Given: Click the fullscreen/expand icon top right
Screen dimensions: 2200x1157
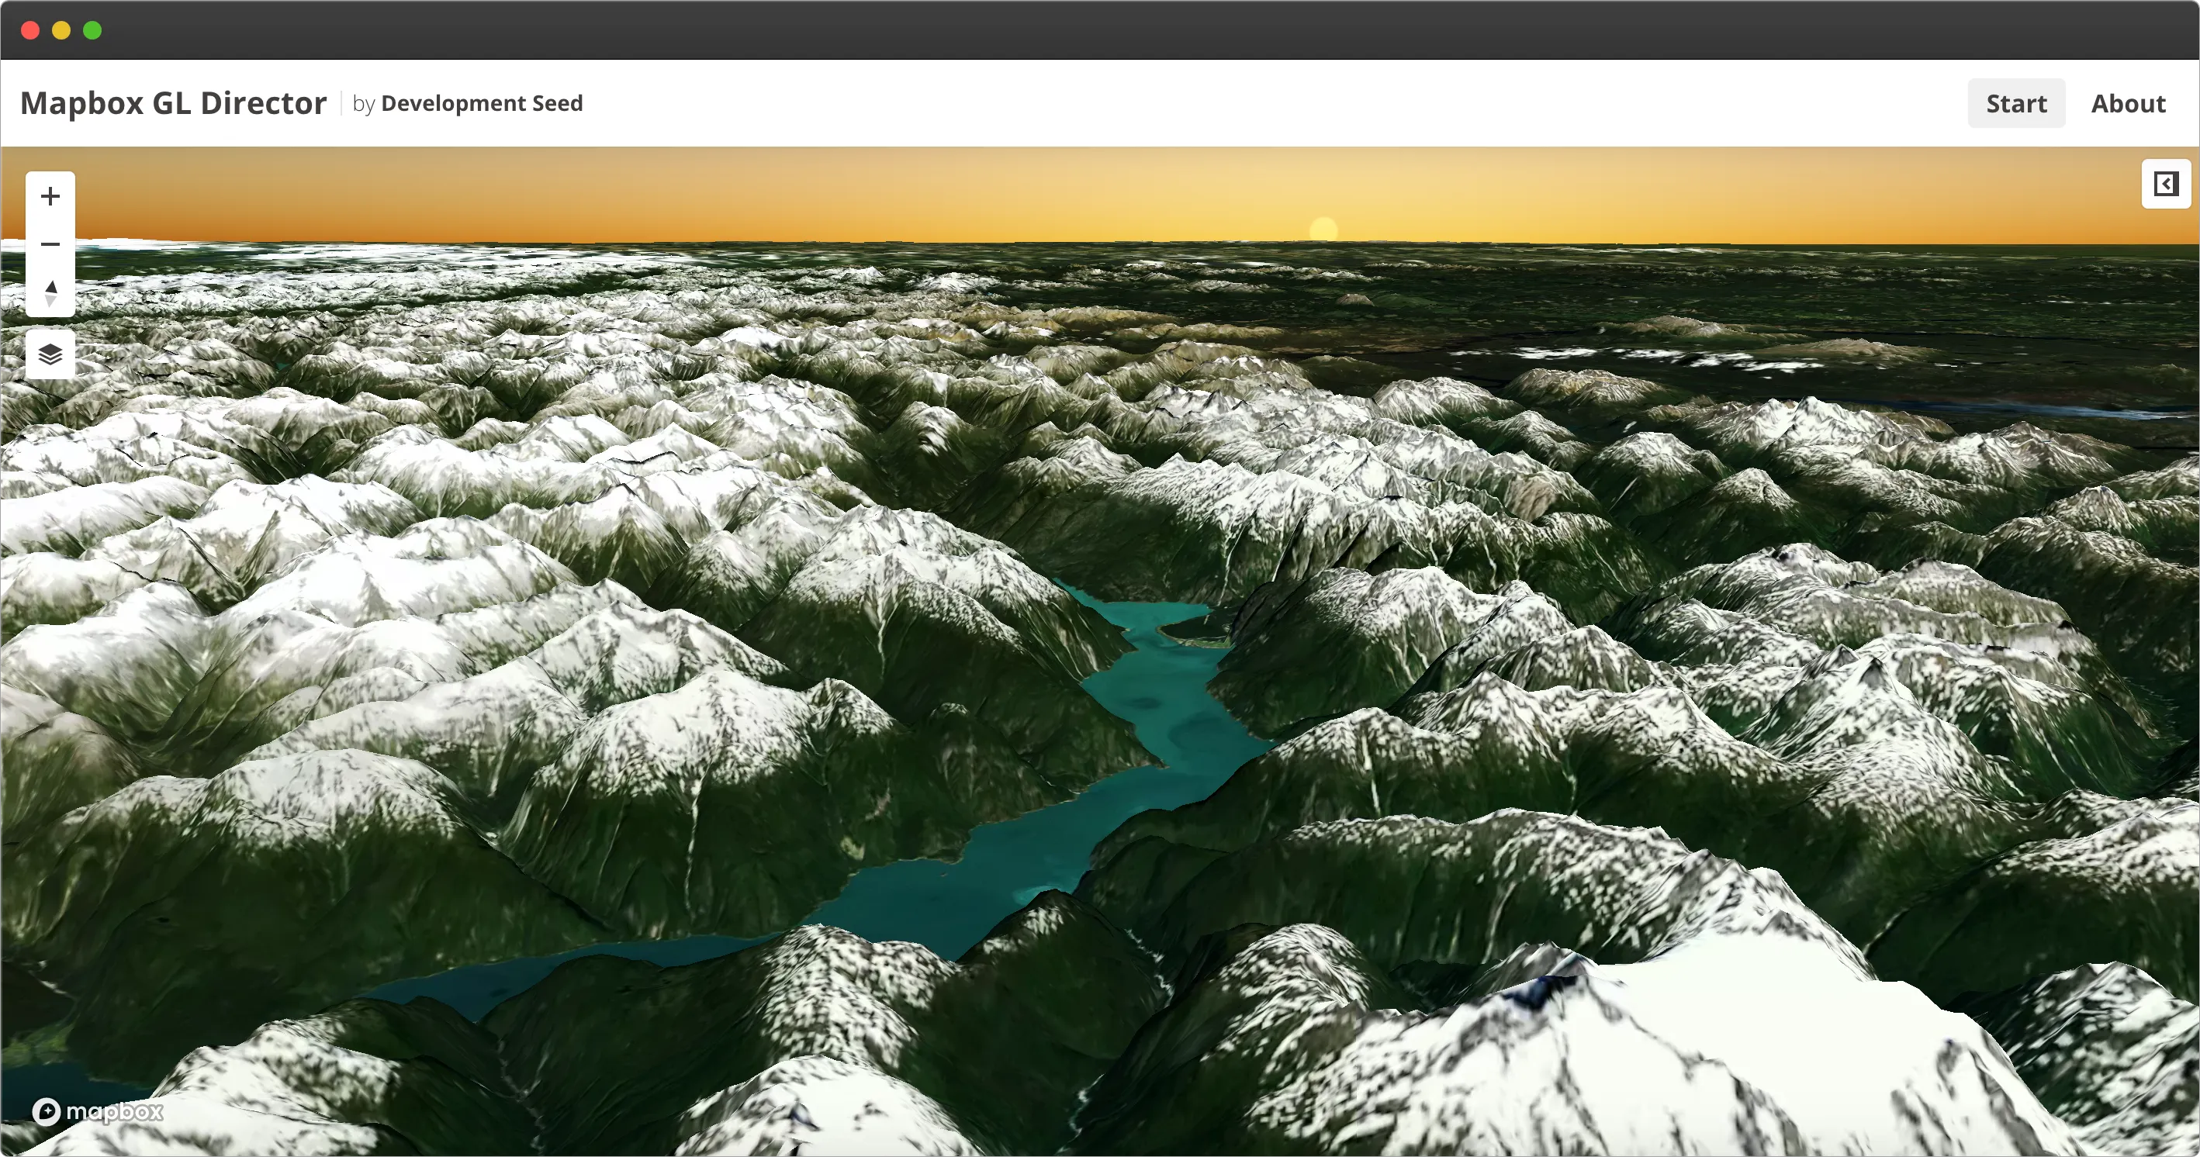Looking at the screenshot, I should [x=2167, y=182].
